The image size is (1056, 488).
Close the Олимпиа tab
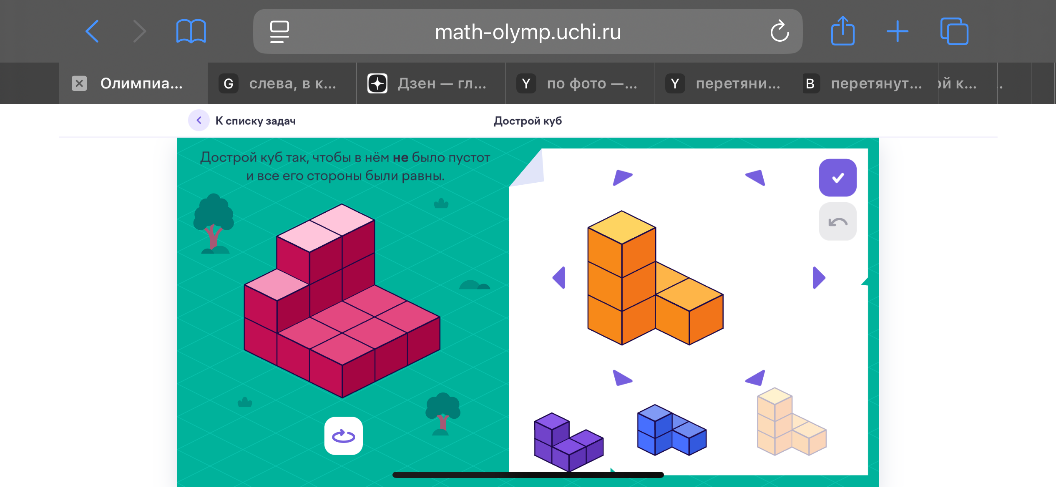coord(79,83)
